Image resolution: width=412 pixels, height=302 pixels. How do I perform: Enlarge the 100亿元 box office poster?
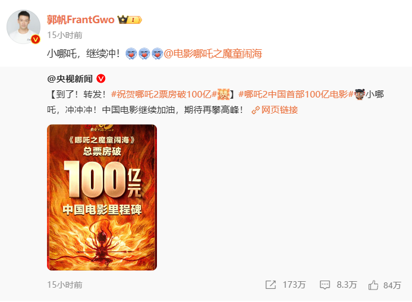tap(102, 197)
